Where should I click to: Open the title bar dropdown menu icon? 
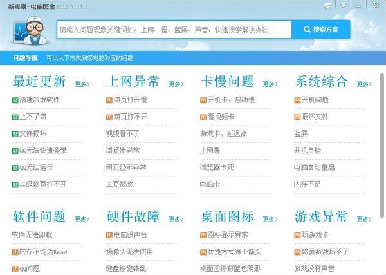pos(343,5)
